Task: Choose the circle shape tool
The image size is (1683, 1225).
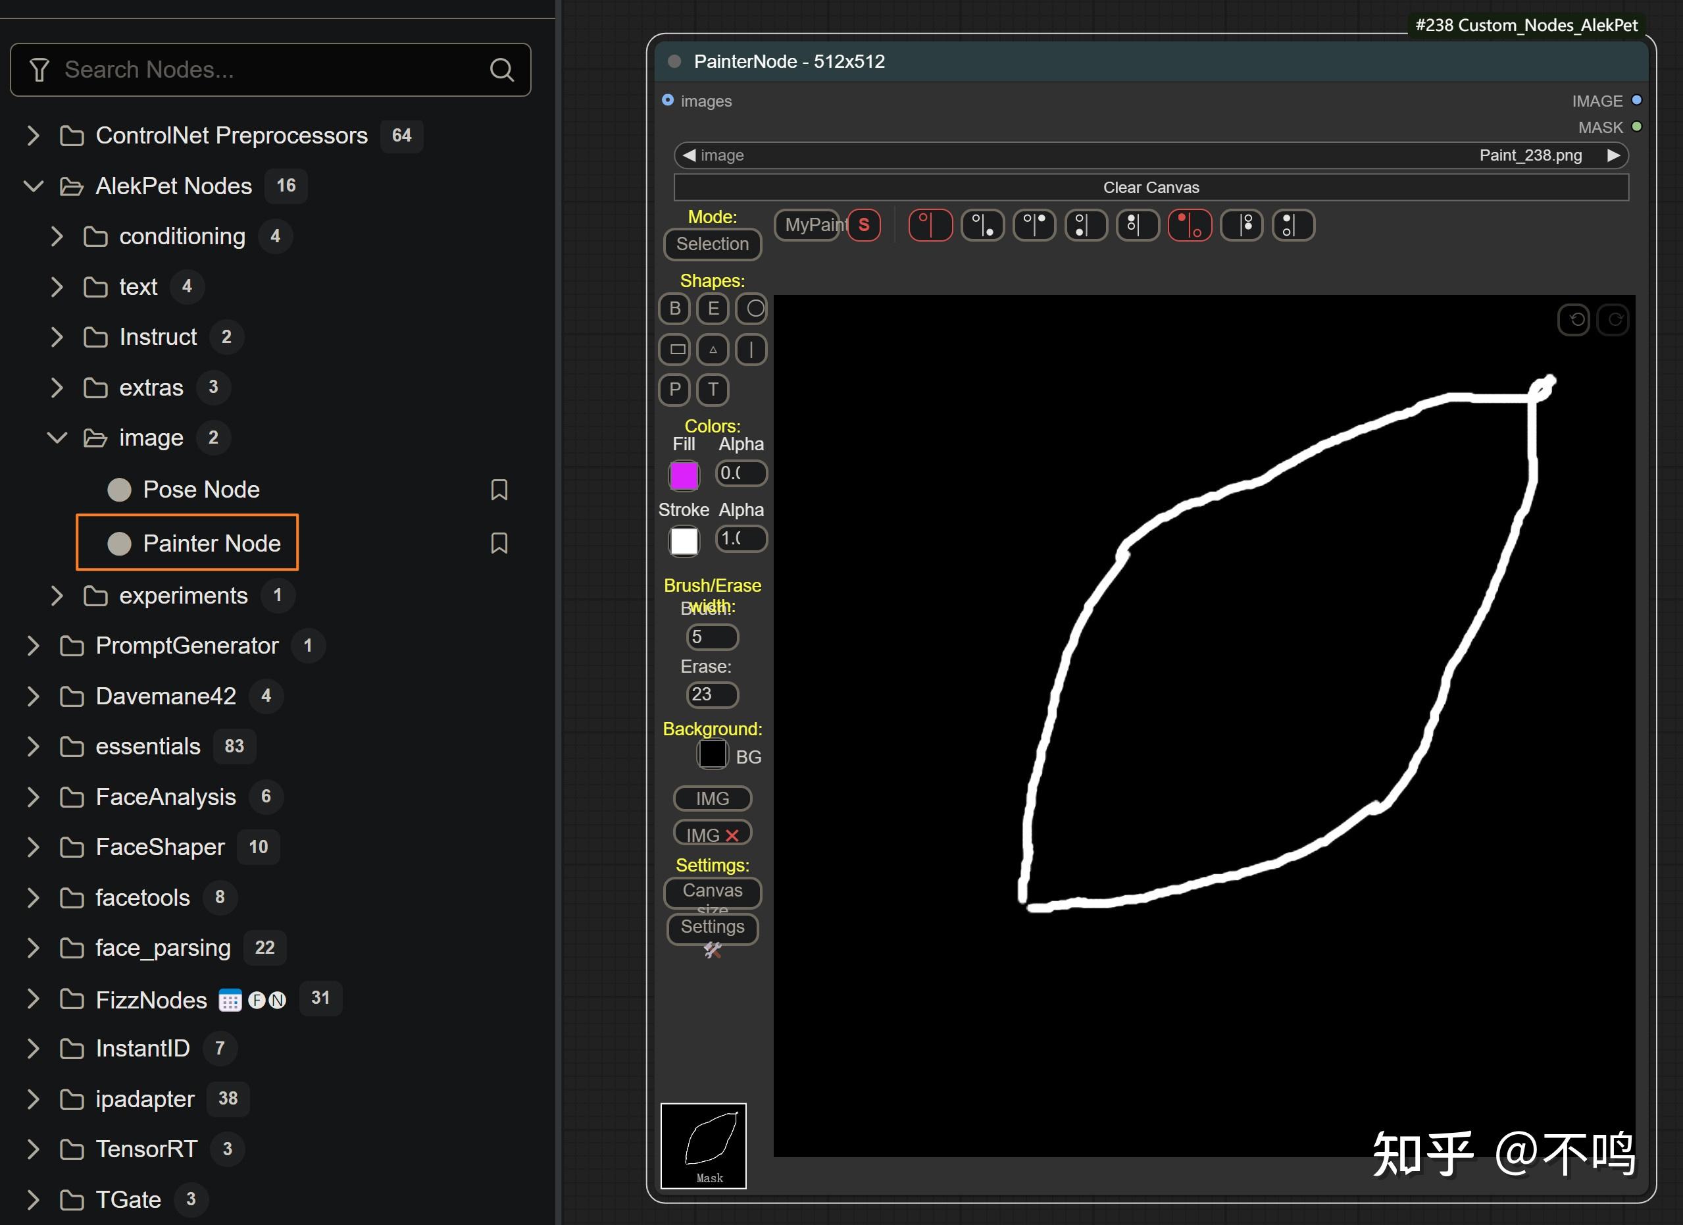Action: click(x=753, y=309)
